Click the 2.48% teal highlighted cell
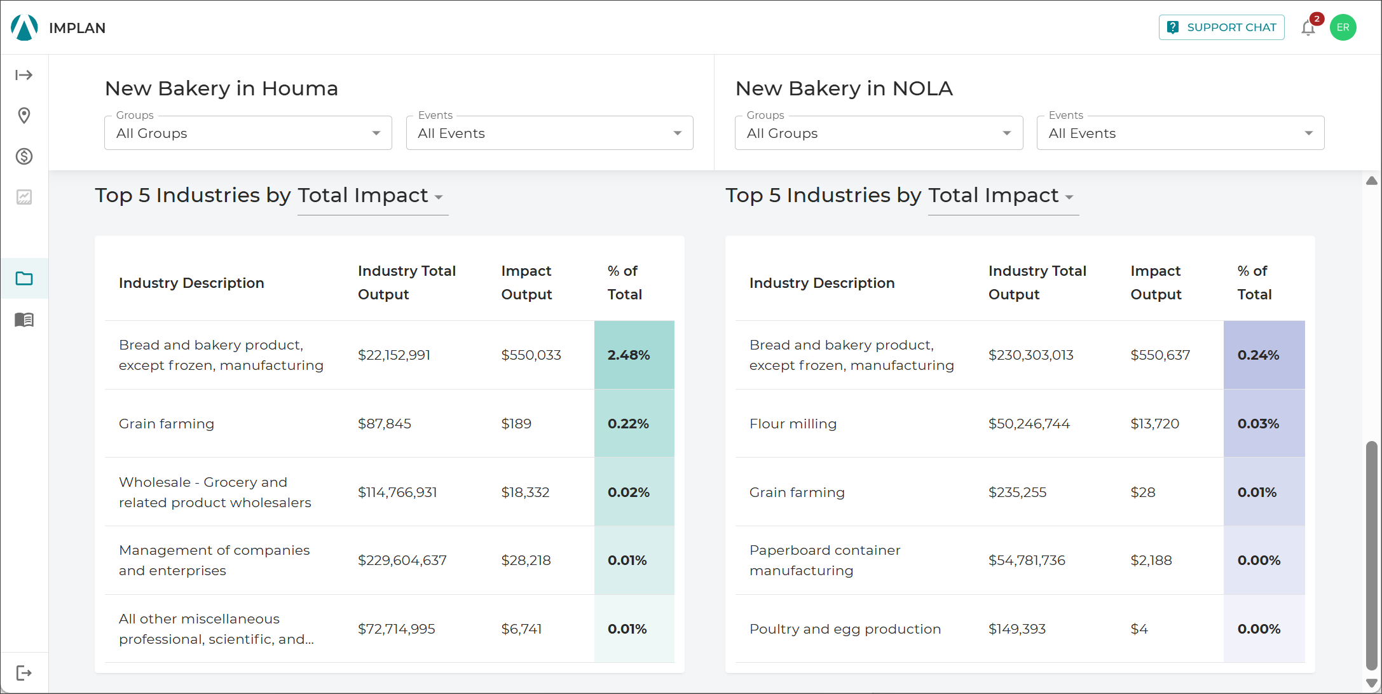This screenshot has height=694, width=1382. point(634,355)
